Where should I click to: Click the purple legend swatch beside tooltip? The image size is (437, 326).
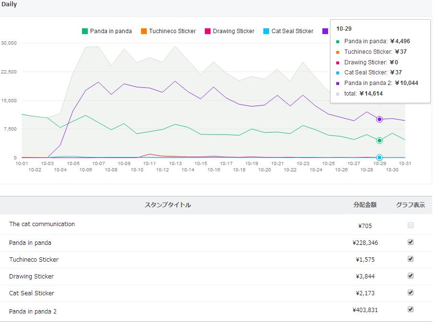[325, 31]
